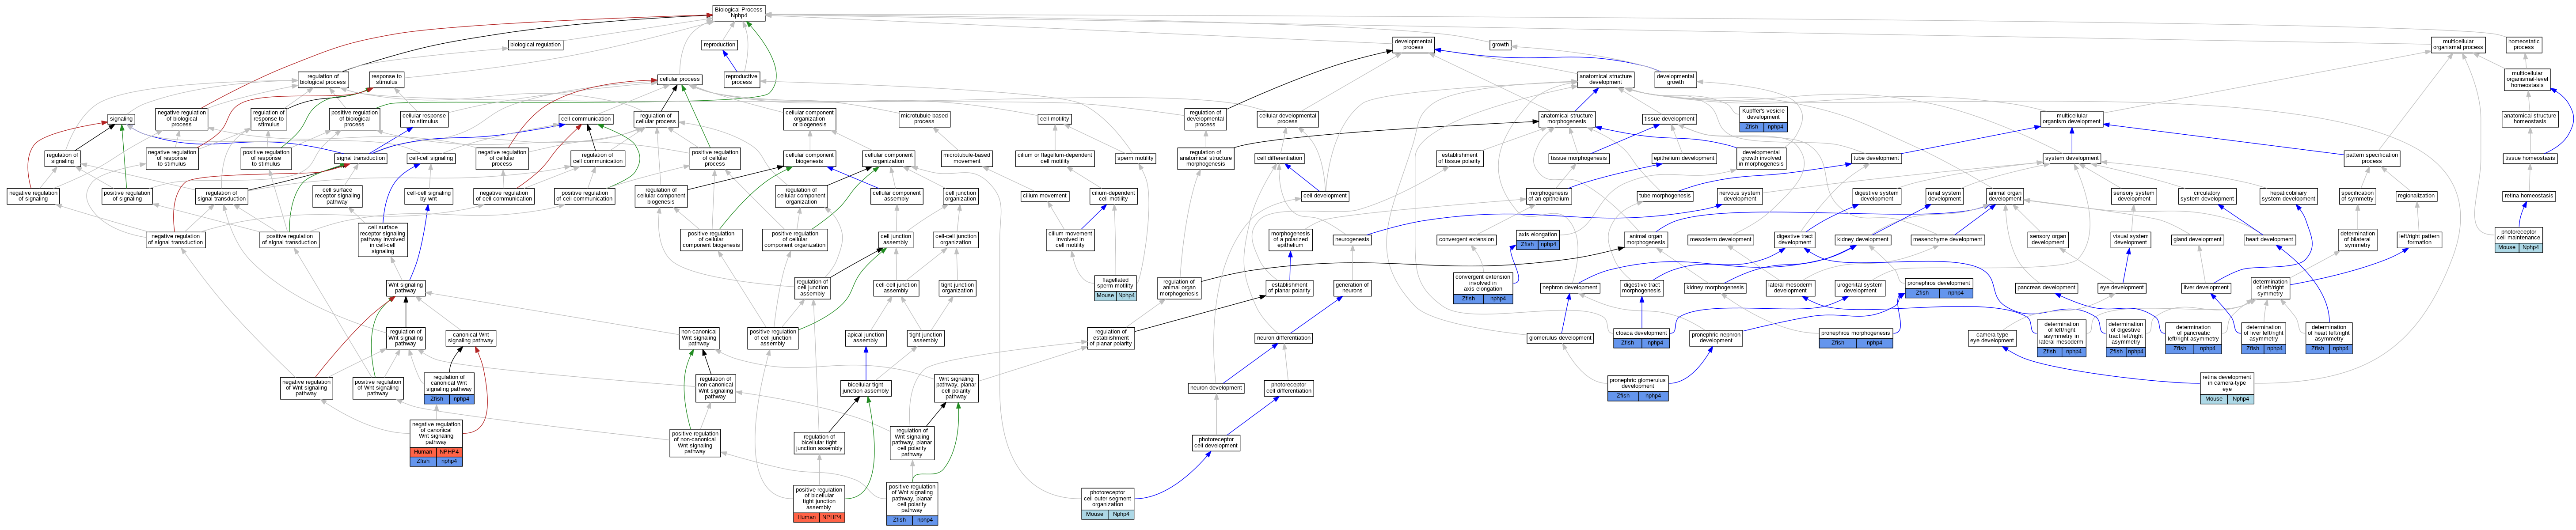
Task: Click the 'cell differentiation' node
Action: click(x=1279, y=158)
